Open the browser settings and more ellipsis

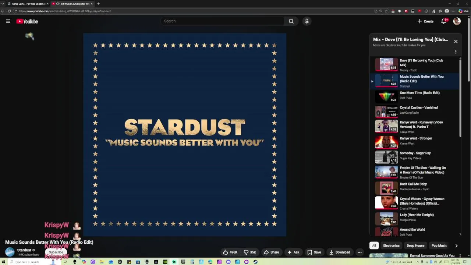(453, 11)
